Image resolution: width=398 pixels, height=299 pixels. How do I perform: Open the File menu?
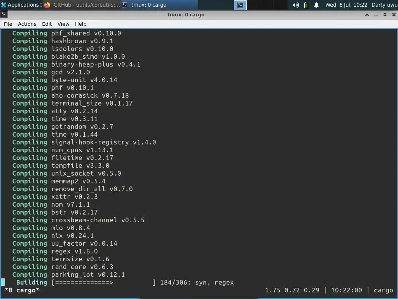click(x=8, y=24)
